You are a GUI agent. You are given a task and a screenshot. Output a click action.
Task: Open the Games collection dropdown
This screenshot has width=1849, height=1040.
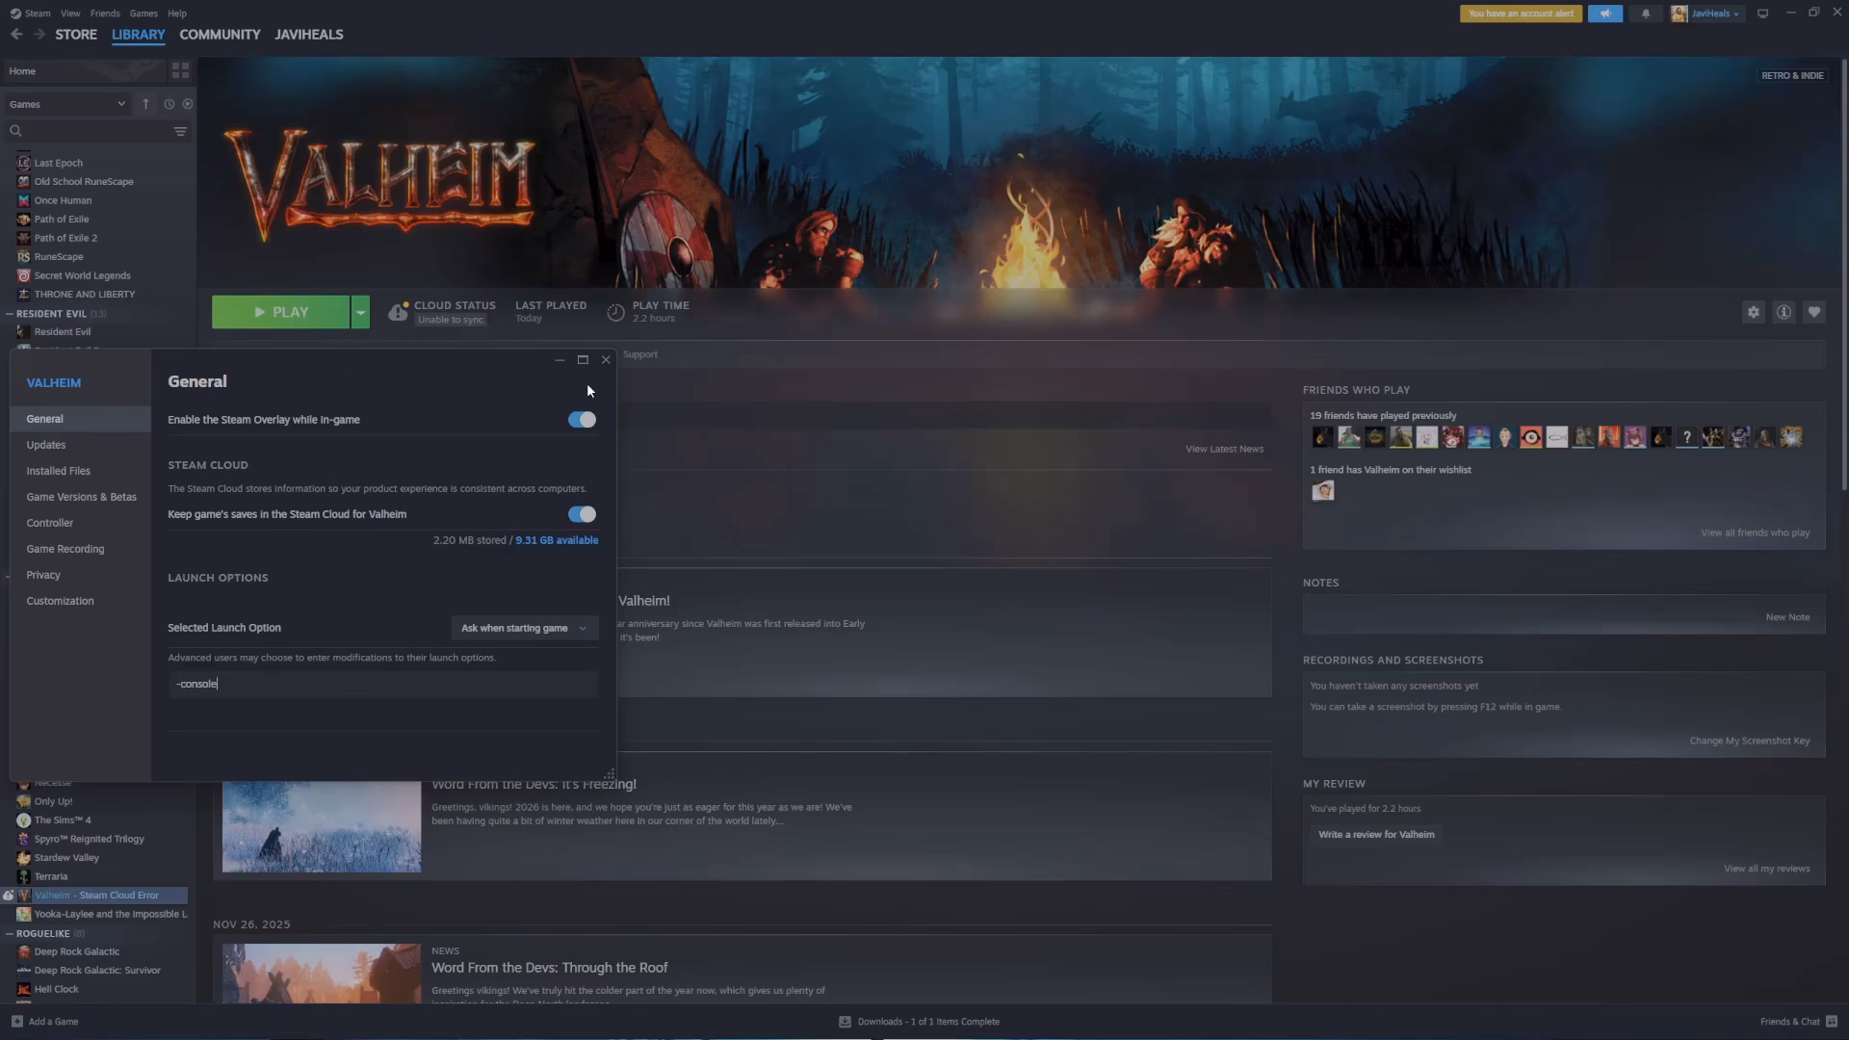pos(67,104)
